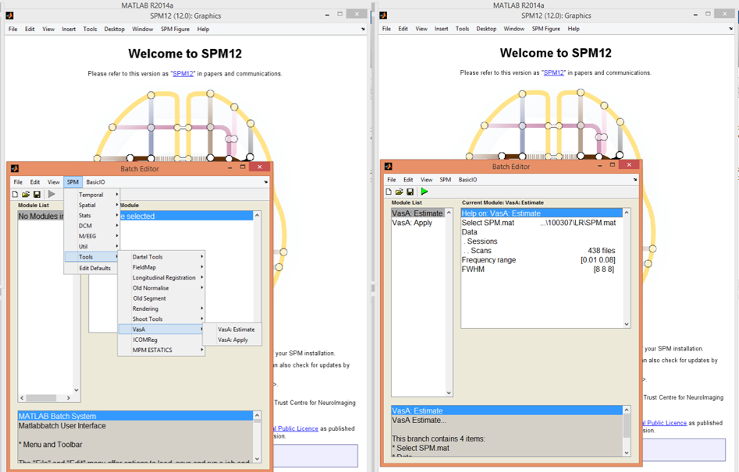Open Edit Defaults in the SPM menu

tap(94, 268)
